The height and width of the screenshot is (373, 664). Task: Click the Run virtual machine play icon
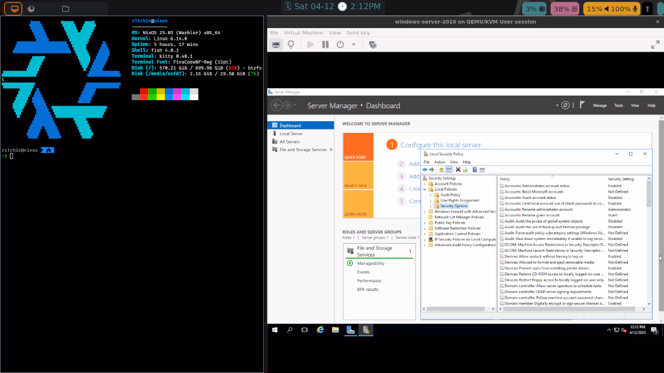point(311,44)
